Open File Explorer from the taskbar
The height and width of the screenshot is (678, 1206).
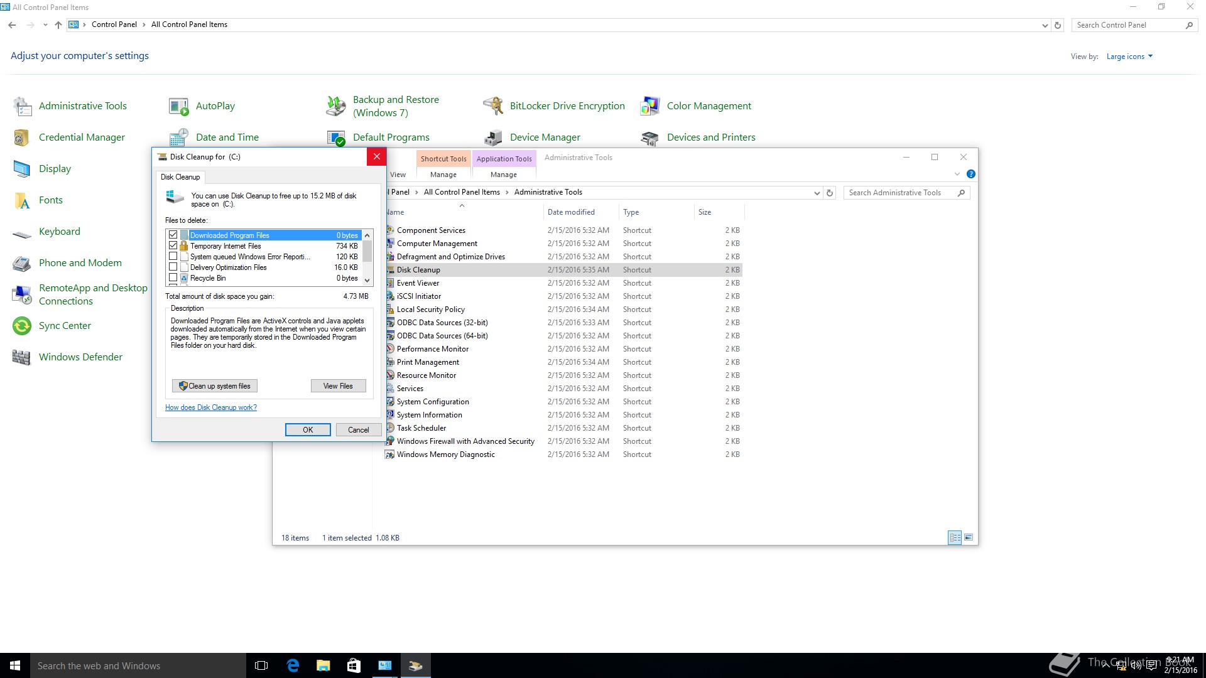323,665
